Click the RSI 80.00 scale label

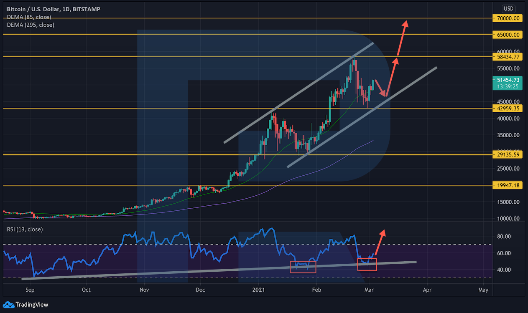503,237
